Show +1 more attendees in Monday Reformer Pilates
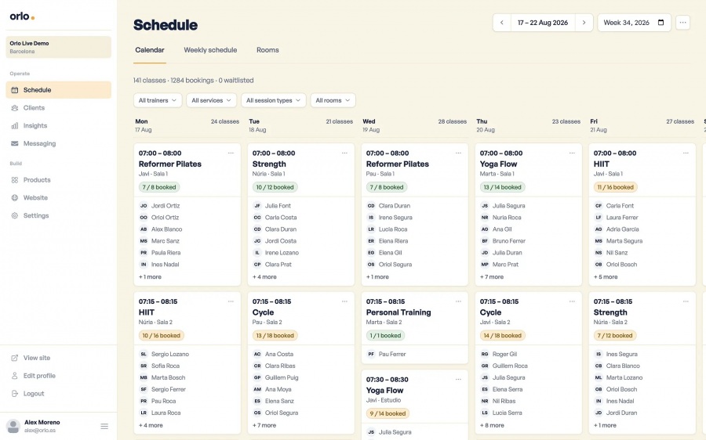 click(x=150, y=277)
